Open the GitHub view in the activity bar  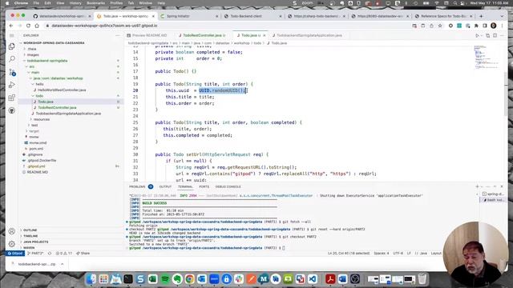click(x=12, y=110)
